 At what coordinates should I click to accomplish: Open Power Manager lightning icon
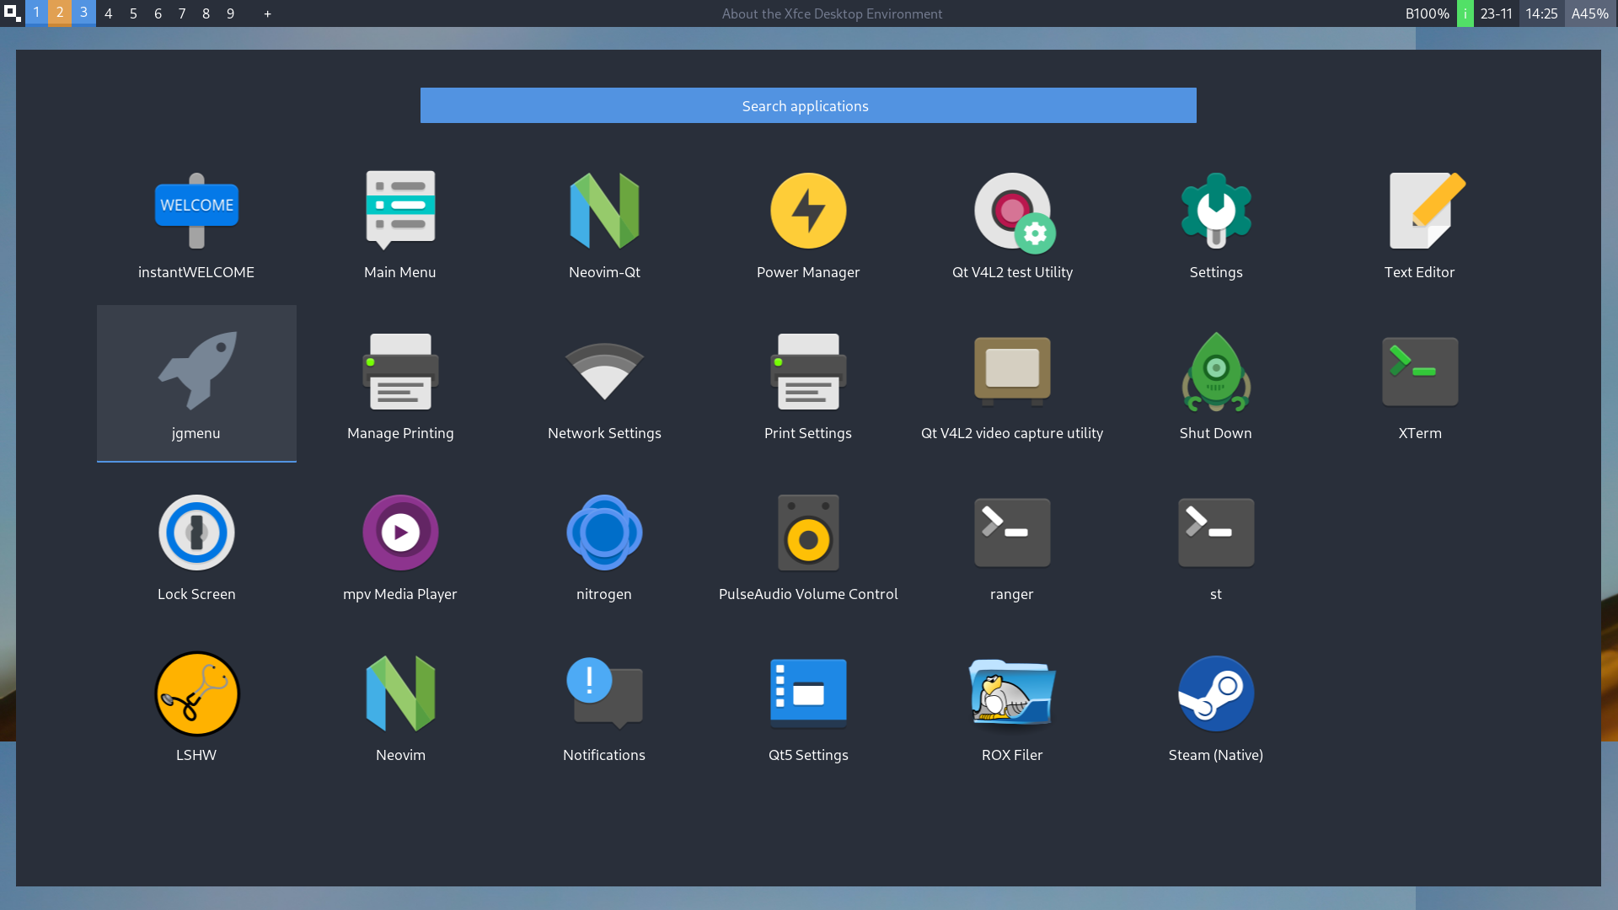[808, 211]
